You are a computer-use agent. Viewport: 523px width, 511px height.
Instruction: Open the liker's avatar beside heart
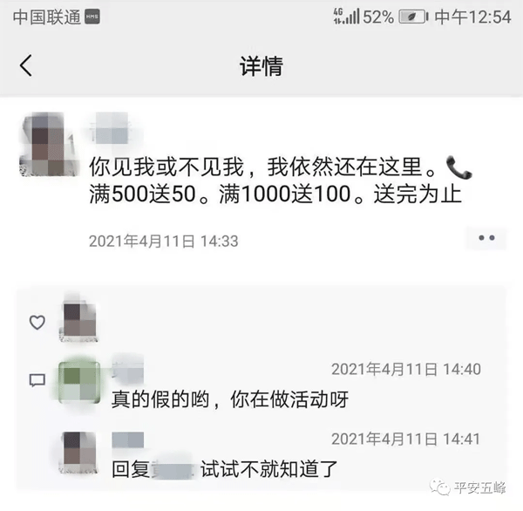click(79, 322)
